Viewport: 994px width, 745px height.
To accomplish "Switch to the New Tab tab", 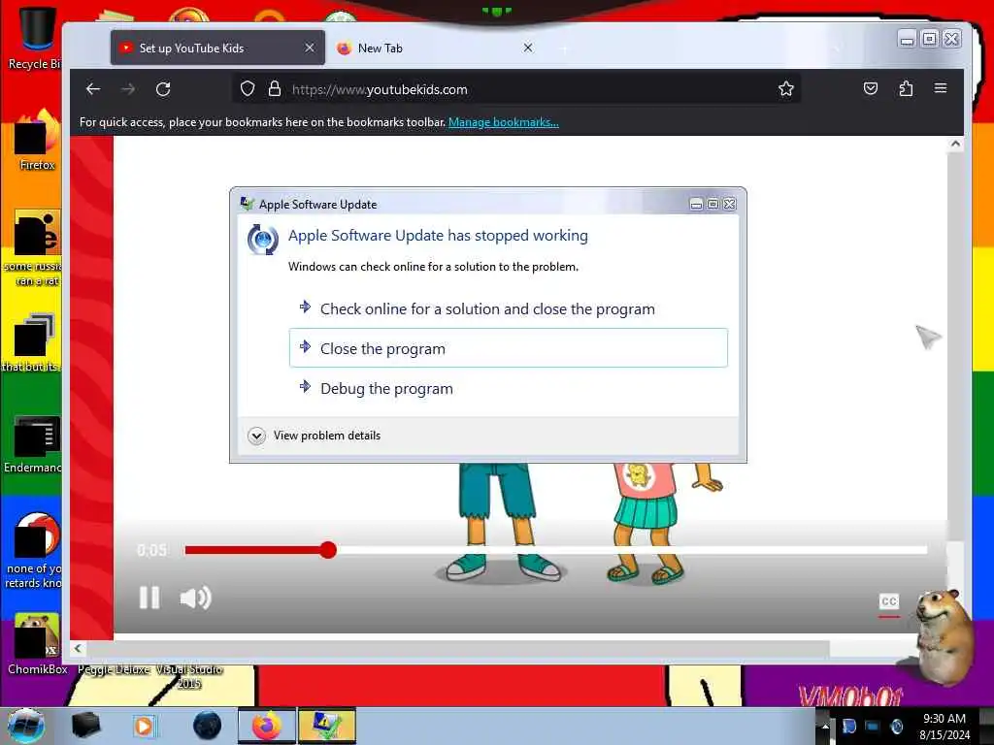I will point(434,48).
